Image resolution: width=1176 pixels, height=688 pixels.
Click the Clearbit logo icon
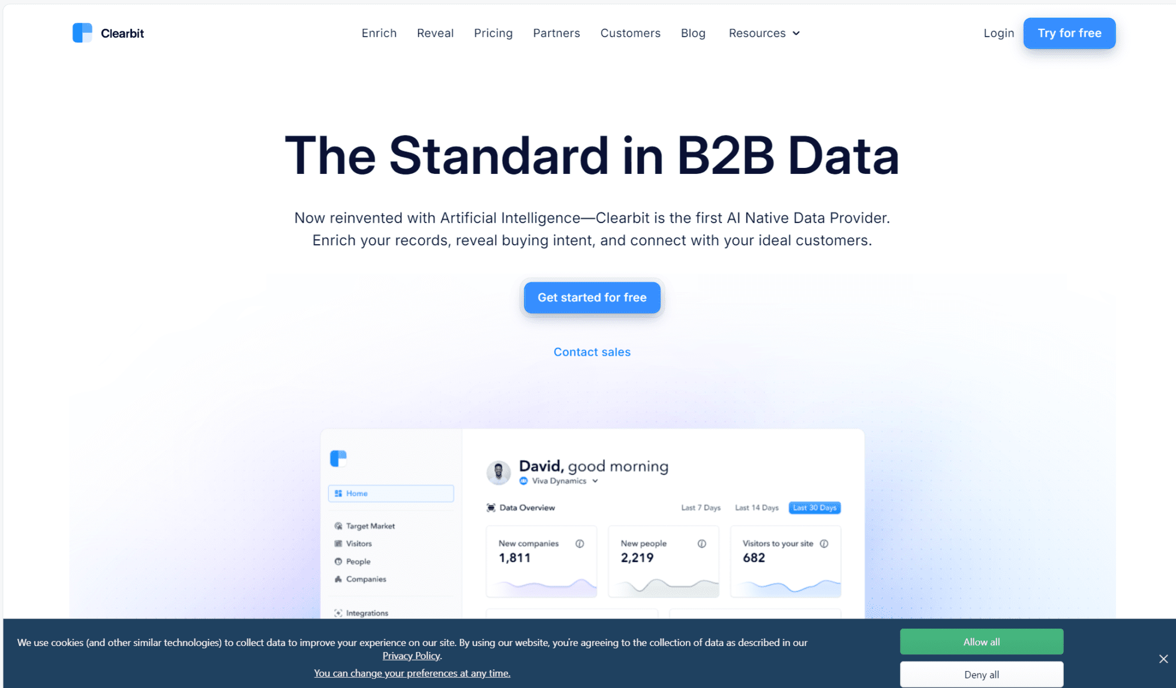click(80, 33)
